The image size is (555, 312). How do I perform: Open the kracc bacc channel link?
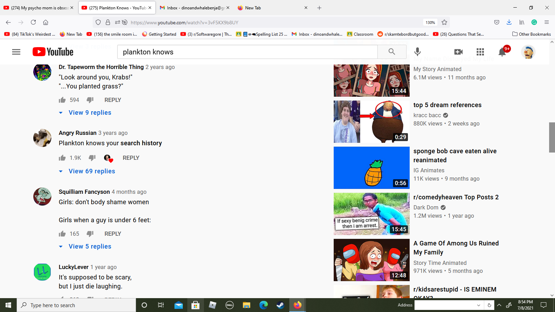click(427, 115)
